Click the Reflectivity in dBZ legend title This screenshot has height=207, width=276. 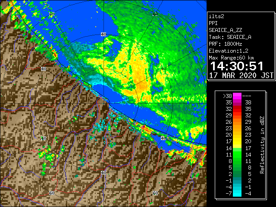pyautogui.click(x=262, y=145)
